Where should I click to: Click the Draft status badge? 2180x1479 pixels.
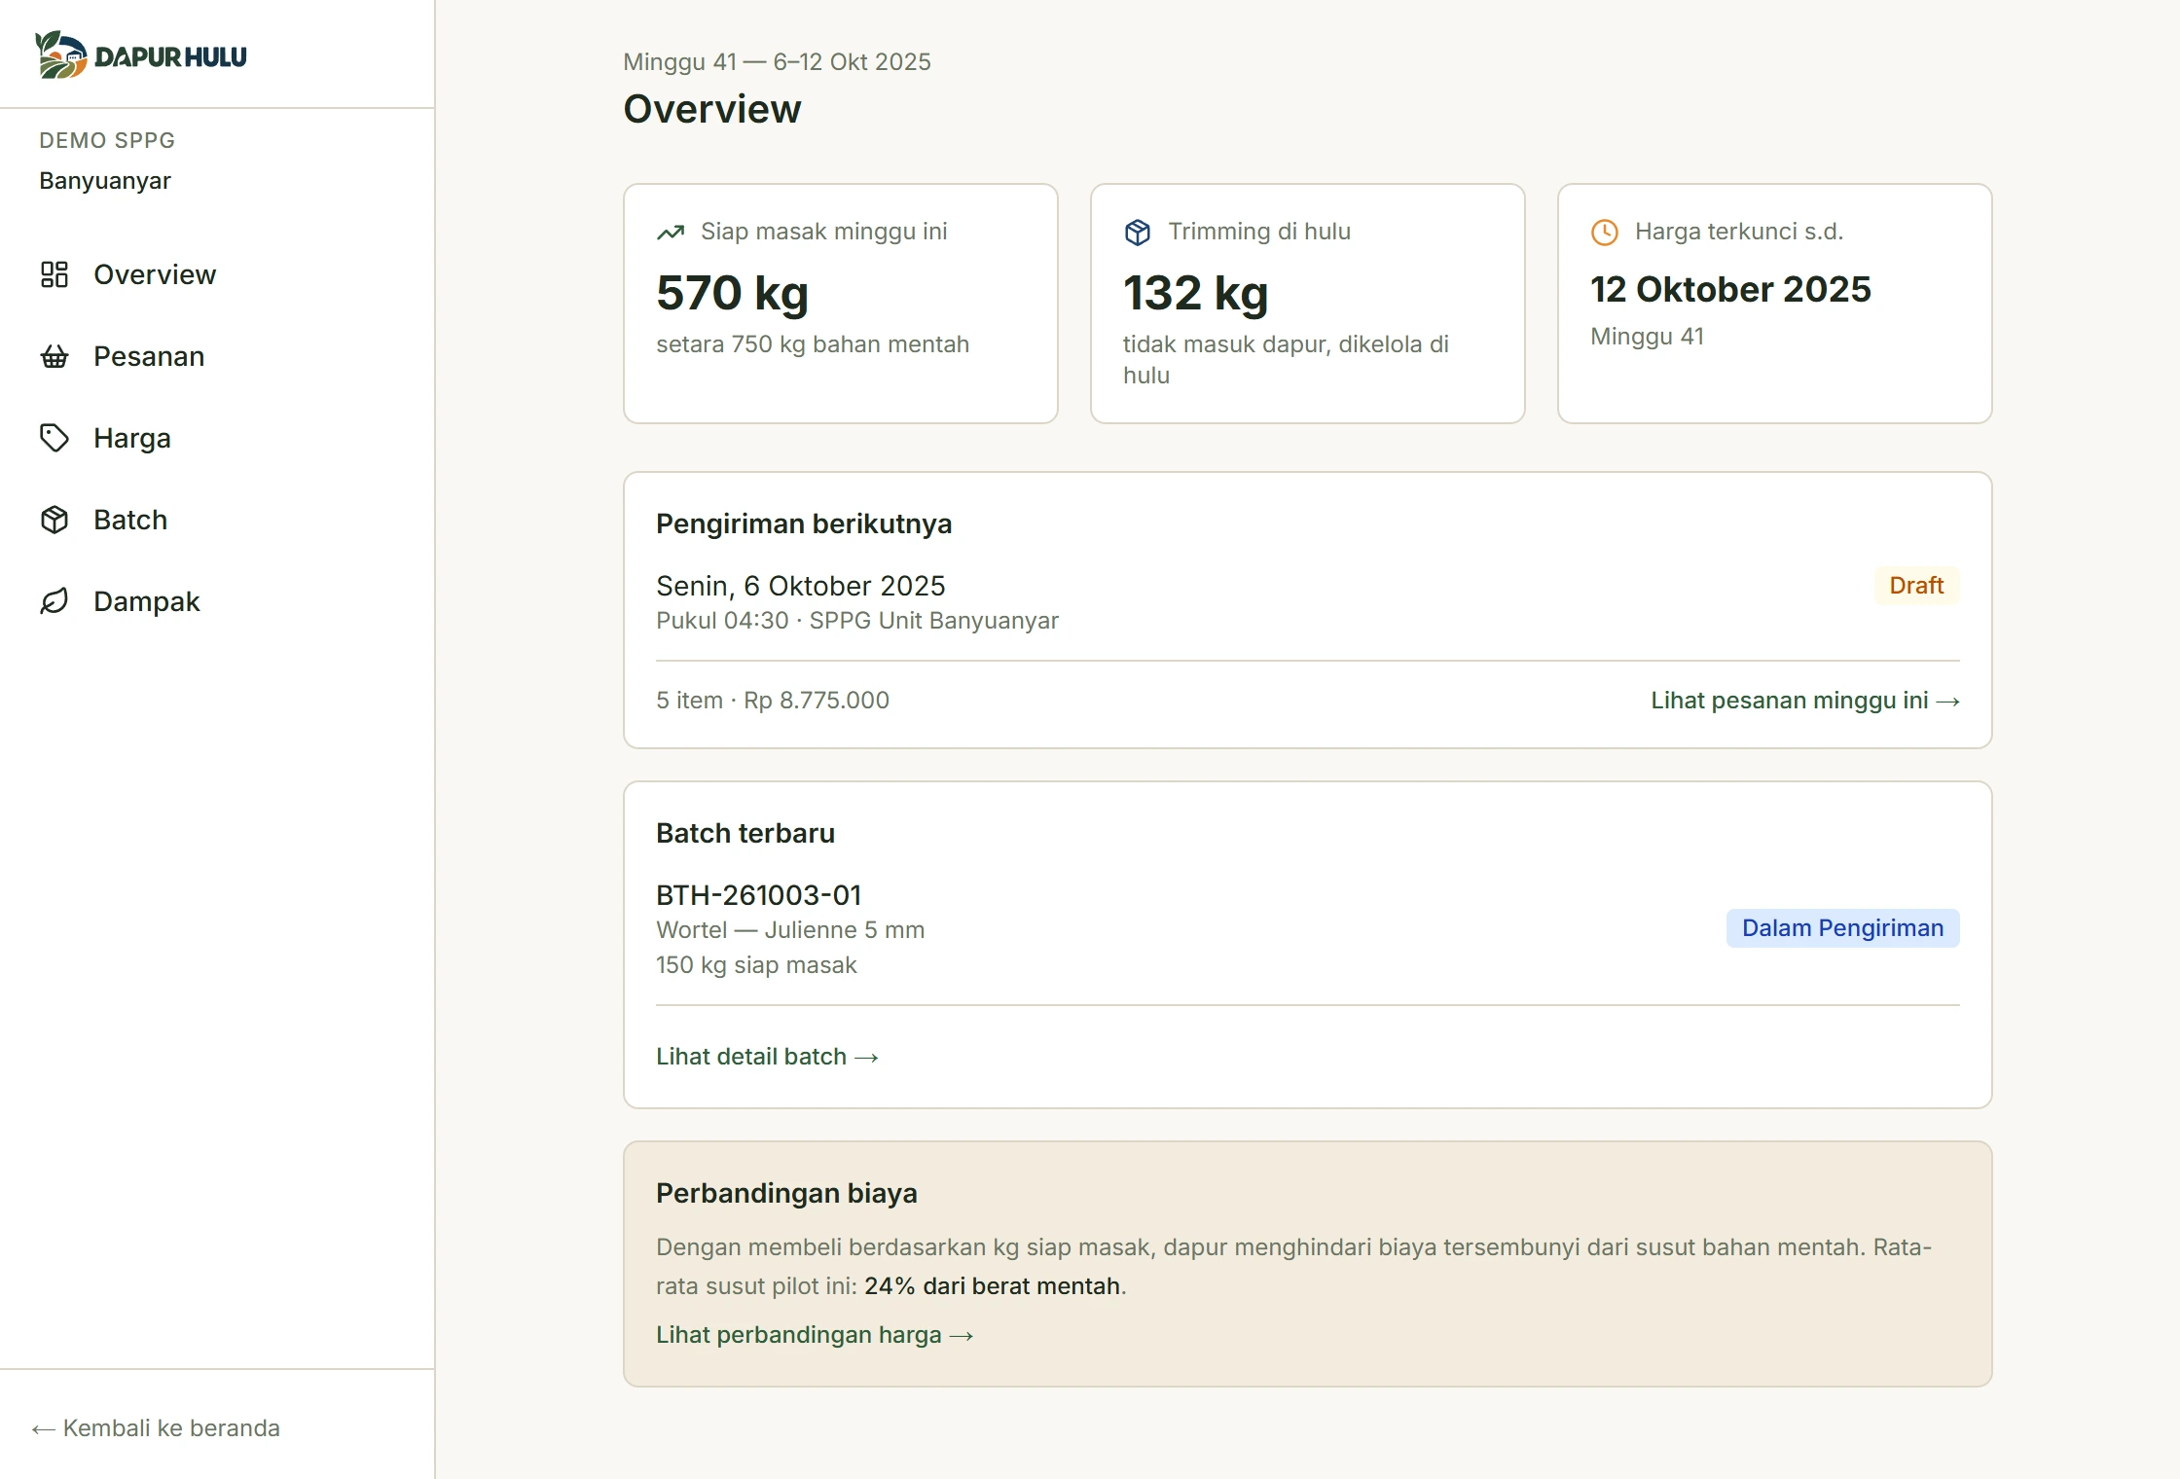pos(1916,586)
